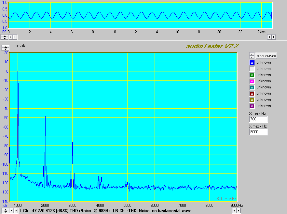Select the purple curve A icon
The height and width of the screenshot is (214, 287).
(x=252, y=106)
